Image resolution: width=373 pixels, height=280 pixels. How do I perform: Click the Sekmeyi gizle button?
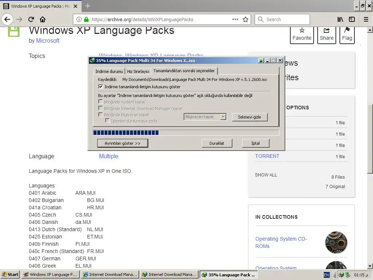(250, 117)
